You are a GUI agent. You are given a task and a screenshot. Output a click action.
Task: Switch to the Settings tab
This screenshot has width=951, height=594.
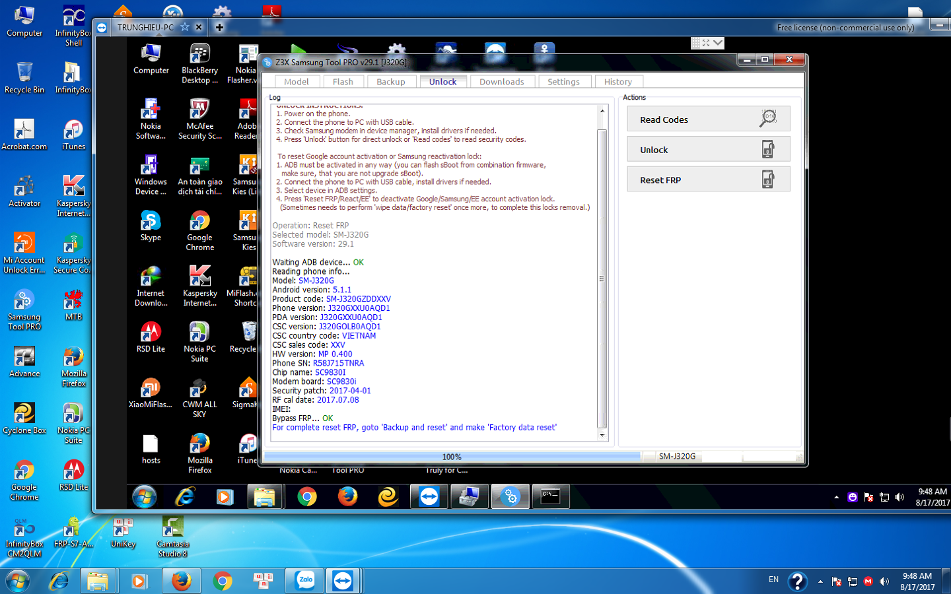(x=563, y=82)
